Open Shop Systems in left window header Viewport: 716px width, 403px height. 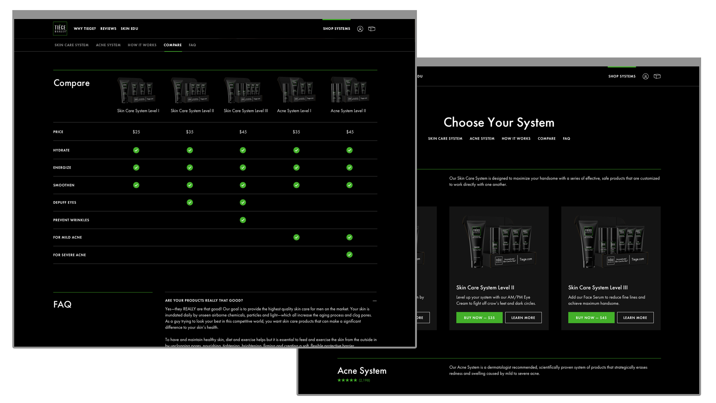(x=336, y=28)
